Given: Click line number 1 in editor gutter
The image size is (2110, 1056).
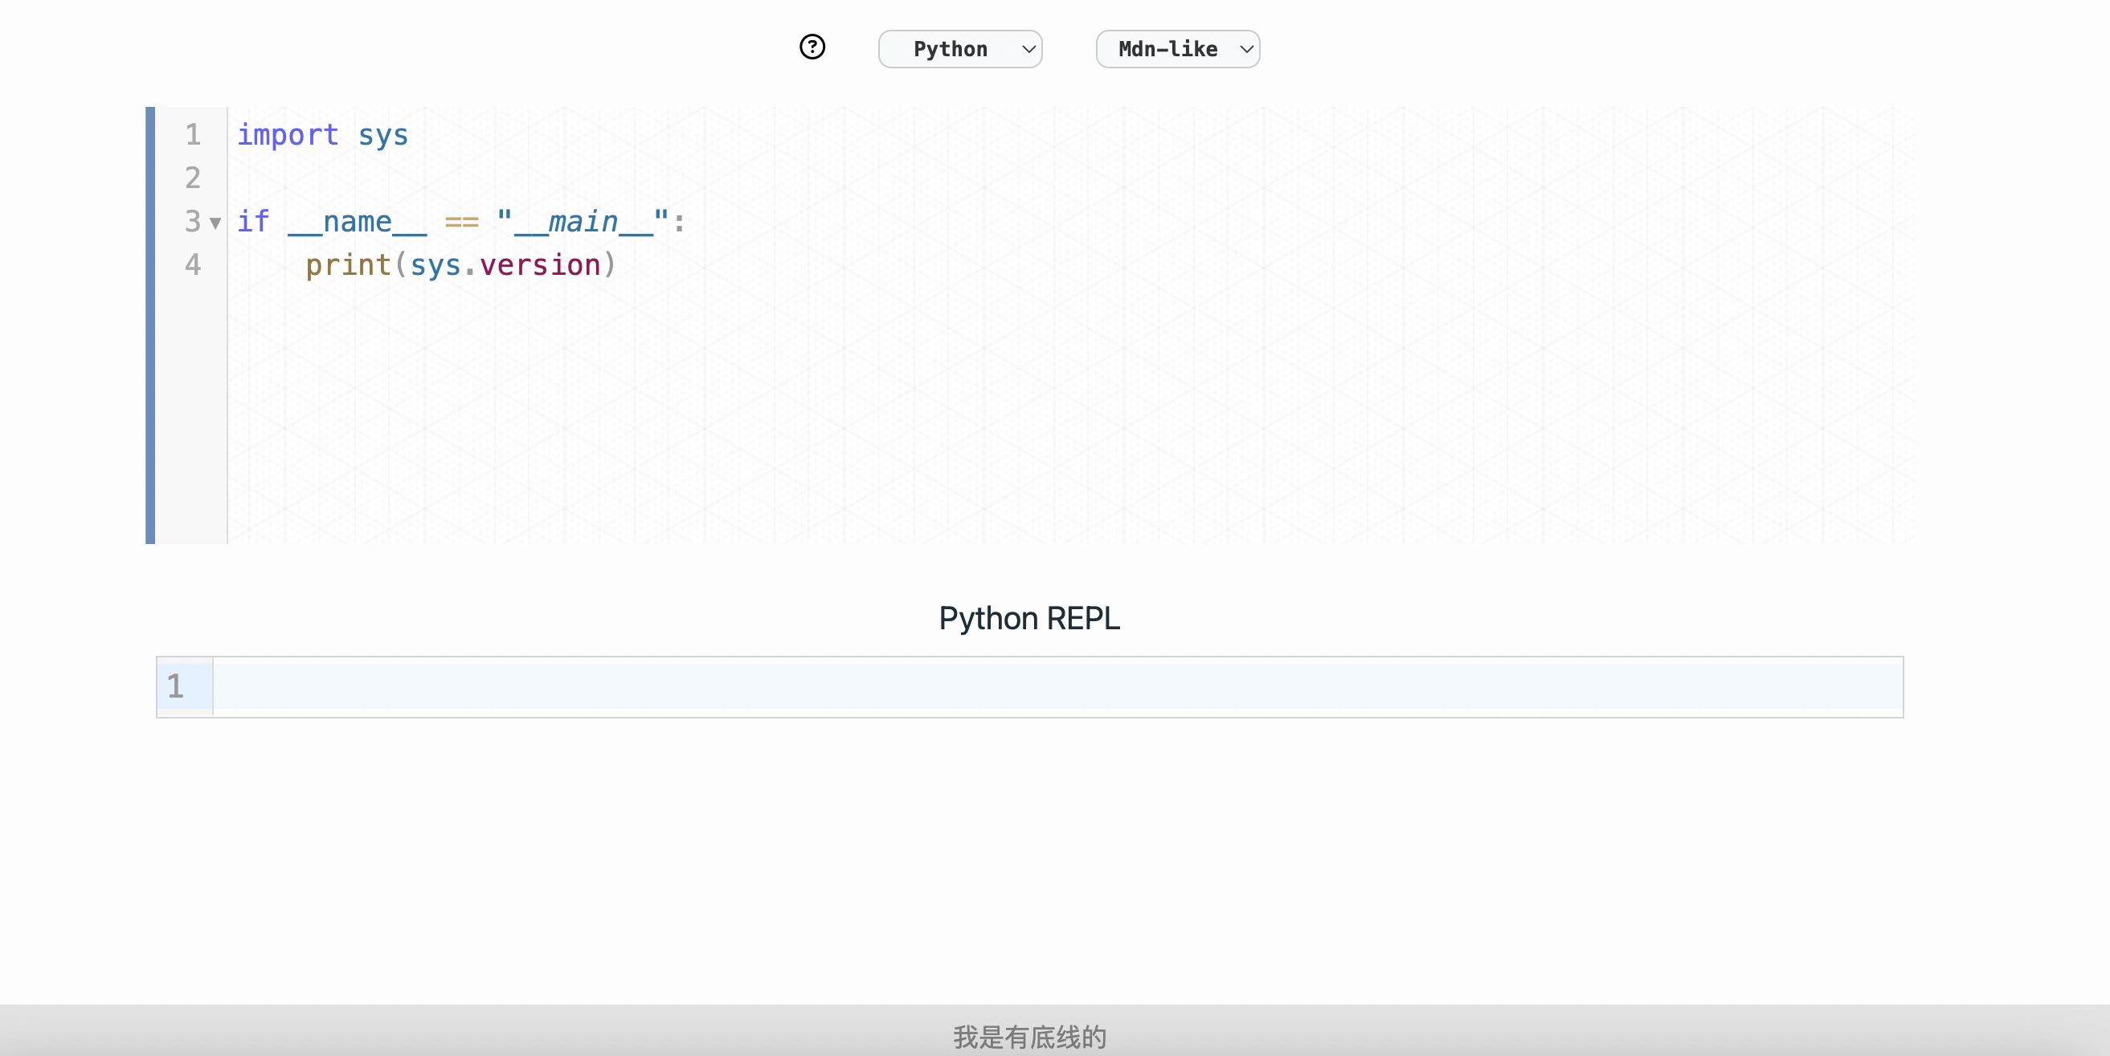Looking at the screenshot, I should (x=193, y=134).
